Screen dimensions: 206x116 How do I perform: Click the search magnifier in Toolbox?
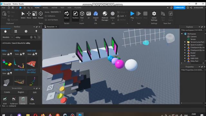click(35, 37)
